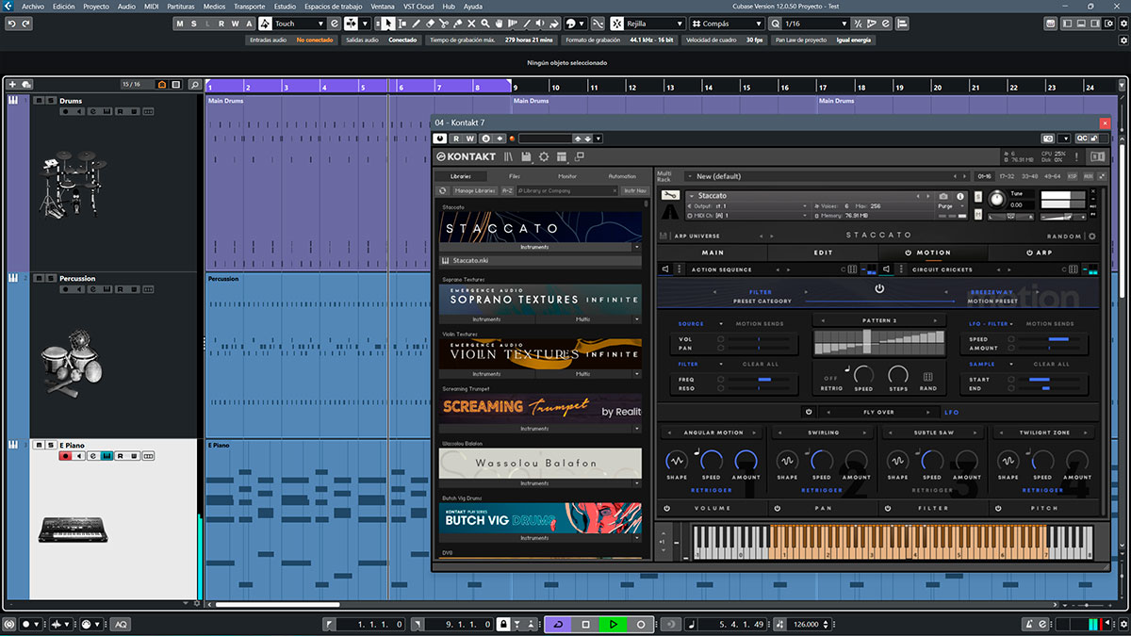Click the add track plus icon

[12, 85]
